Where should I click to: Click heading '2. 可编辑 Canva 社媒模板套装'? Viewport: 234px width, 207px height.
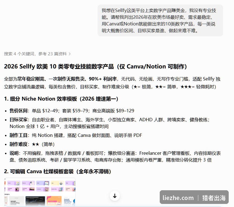(x=39, y=172)
